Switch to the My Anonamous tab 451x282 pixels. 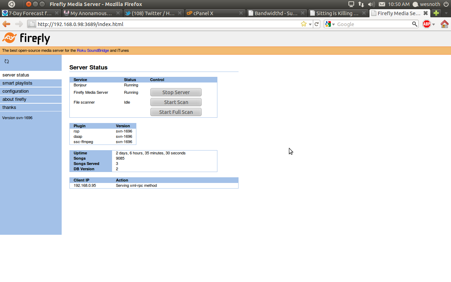click(92, 13)
